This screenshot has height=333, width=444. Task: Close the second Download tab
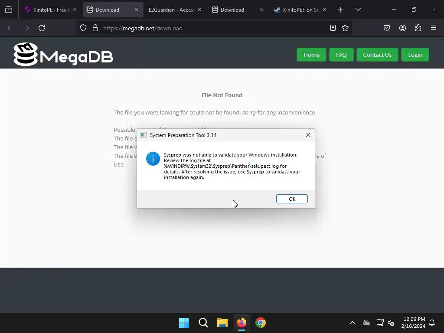(x=261, y=10)
